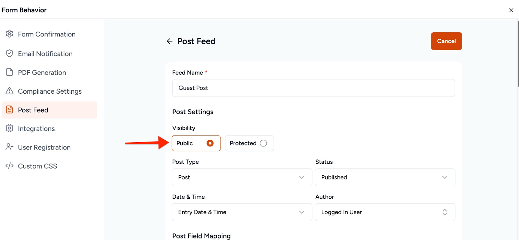Click the Custom CSS code icon

[x=9, y=166]
